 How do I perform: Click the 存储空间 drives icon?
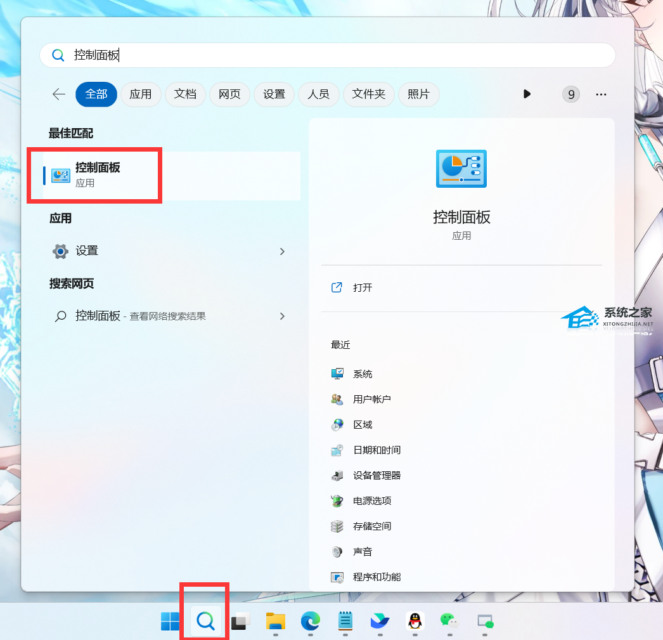tap(337, 526)
